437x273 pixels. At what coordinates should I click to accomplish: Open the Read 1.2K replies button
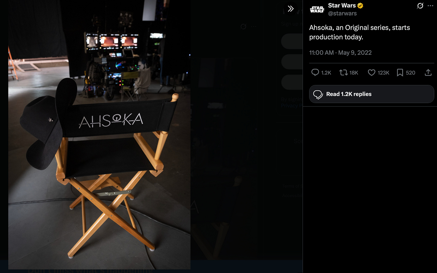372,94
